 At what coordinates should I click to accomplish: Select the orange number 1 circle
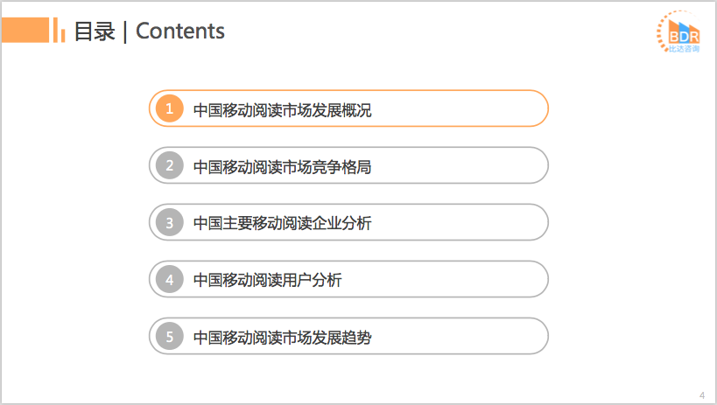click(169, 109)
